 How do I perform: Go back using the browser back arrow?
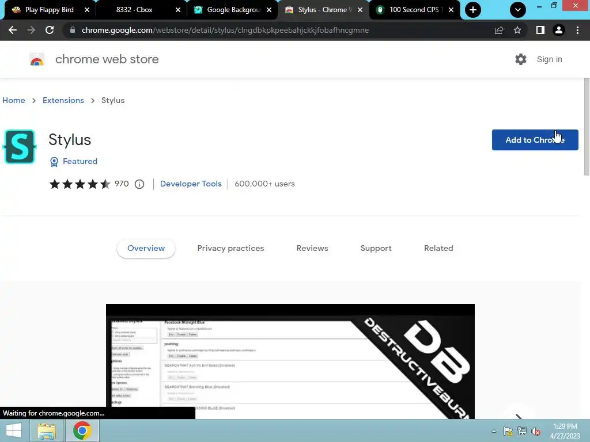click(x=13, y=30)
